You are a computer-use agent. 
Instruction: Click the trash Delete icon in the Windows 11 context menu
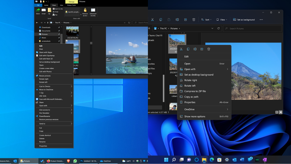click(x=209, y=49)
